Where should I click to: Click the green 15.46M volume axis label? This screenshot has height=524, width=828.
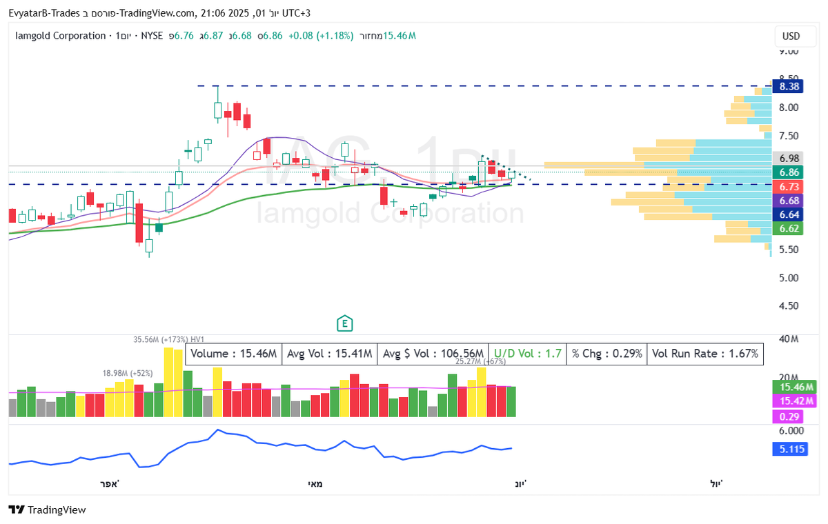(793, 387)
